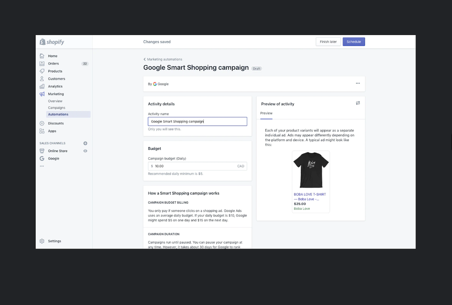Open Customers page
This screenshot has width=452, height=305.
click(56, 79)
